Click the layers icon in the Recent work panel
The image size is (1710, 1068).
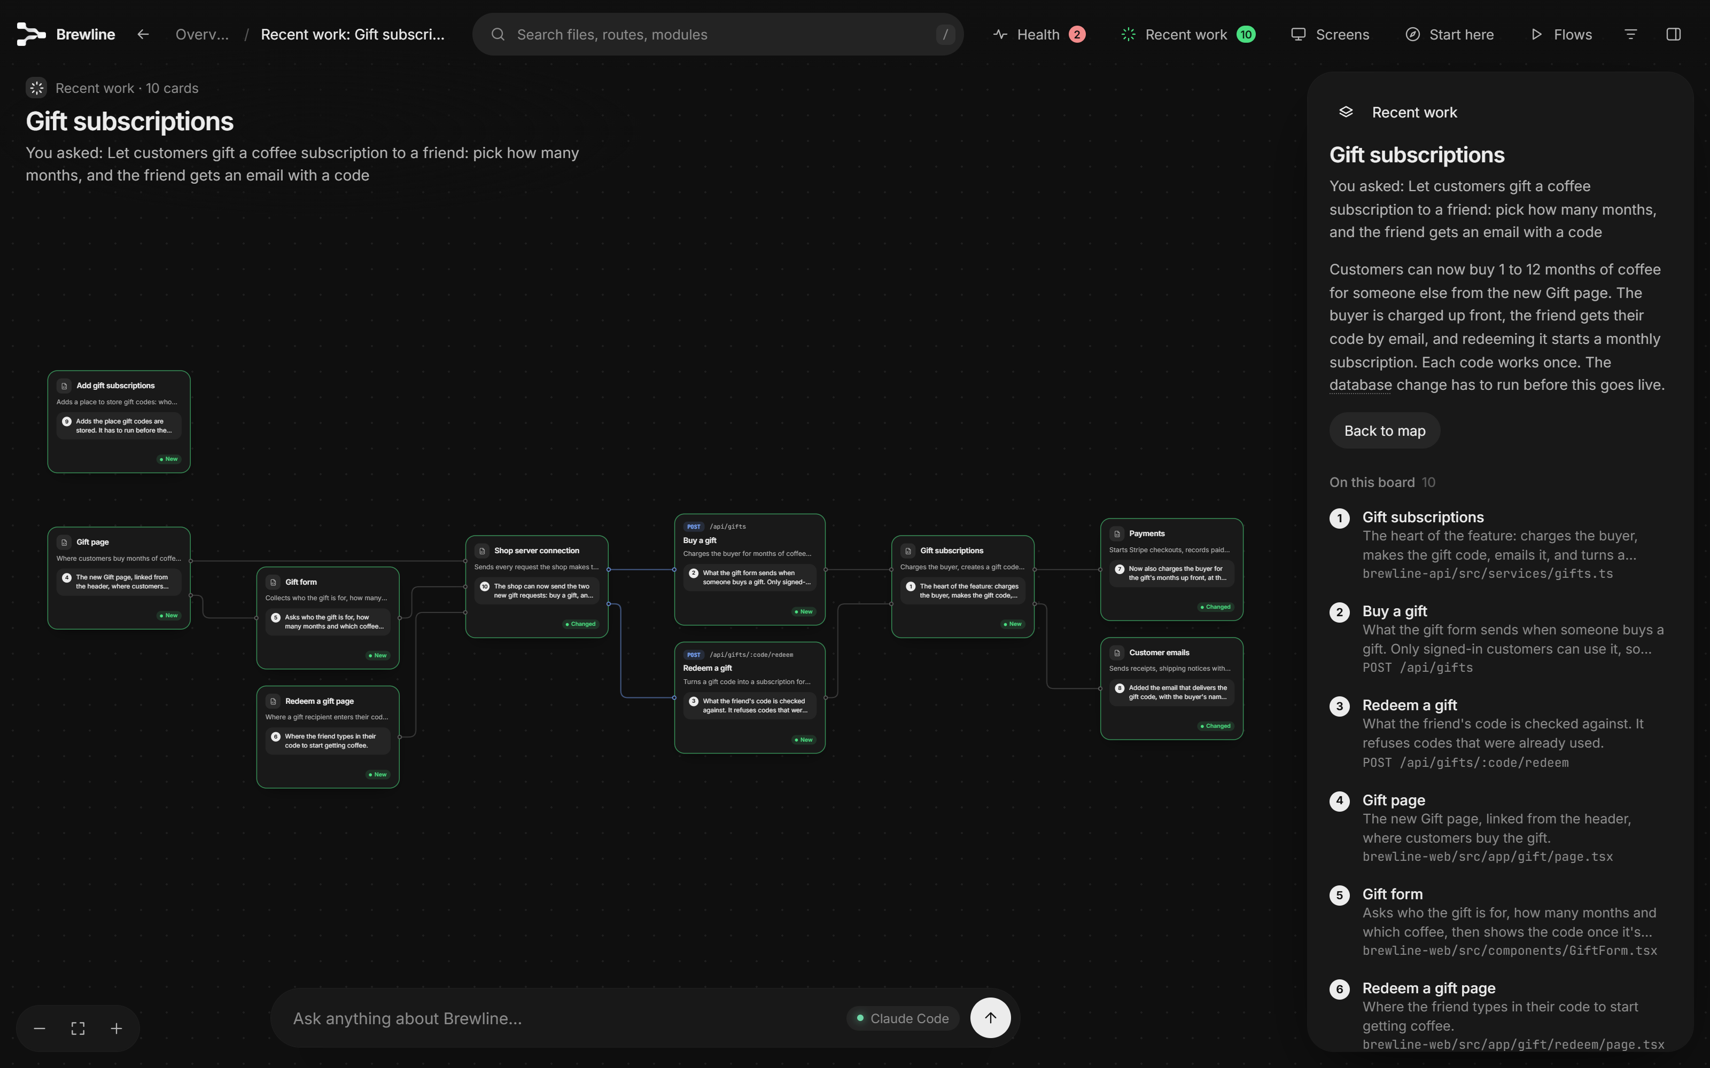(x=1346, y=112)
